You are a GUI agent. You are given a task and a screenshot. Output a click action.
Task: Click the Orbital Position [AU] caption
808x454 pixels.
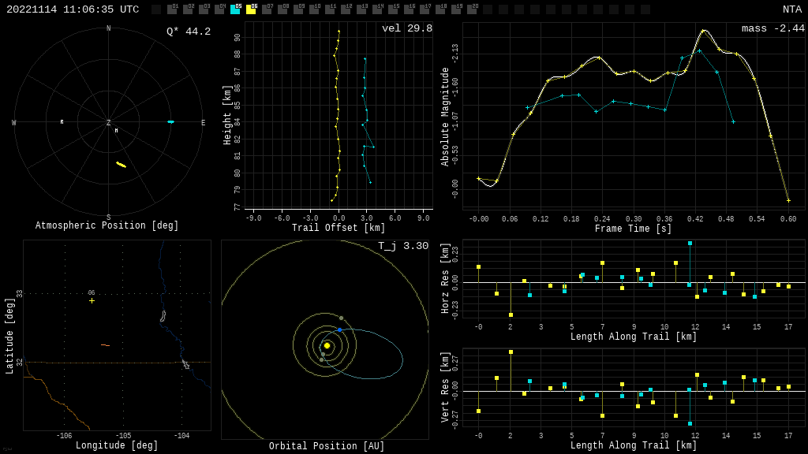327,446
